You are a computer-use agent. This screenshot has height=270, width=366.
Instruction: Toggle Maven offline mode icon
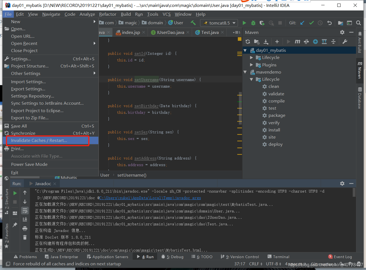click(x=306, y=42)
